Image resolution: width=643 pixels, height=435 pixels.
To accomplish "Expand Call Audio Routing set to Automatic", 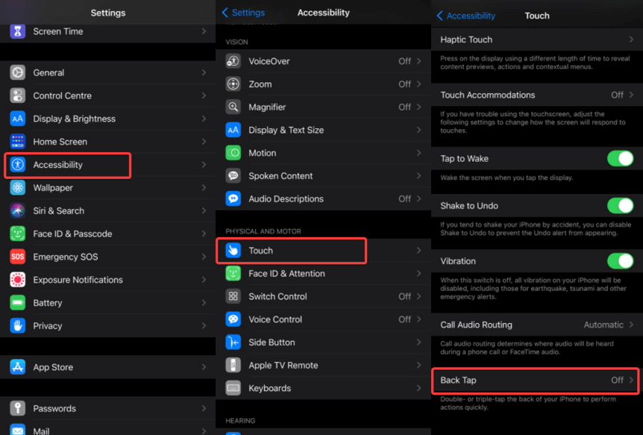I will 535,325.
